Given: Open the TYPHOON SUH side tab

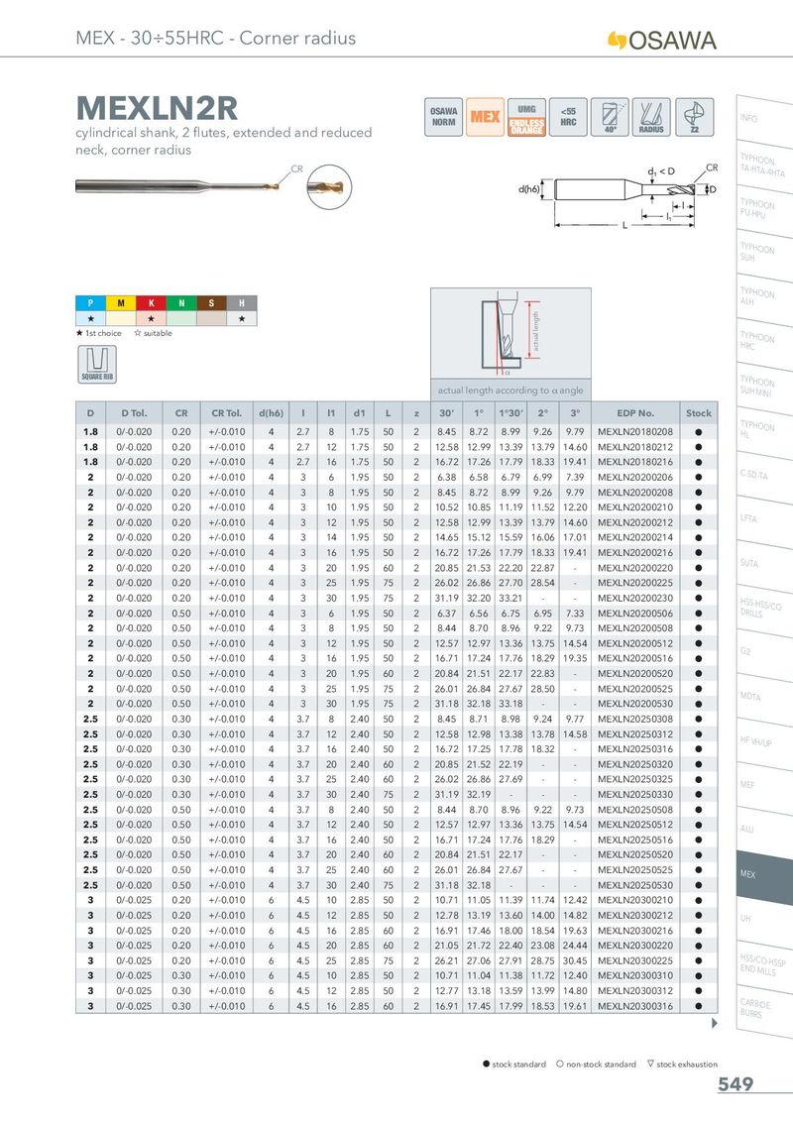Looking at the screenshot, I should point(763,254).
